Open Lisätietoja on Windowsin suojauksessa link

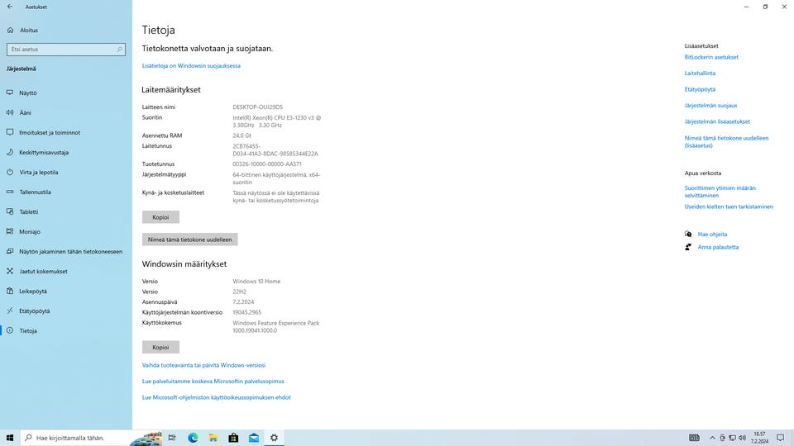[191, 66]
